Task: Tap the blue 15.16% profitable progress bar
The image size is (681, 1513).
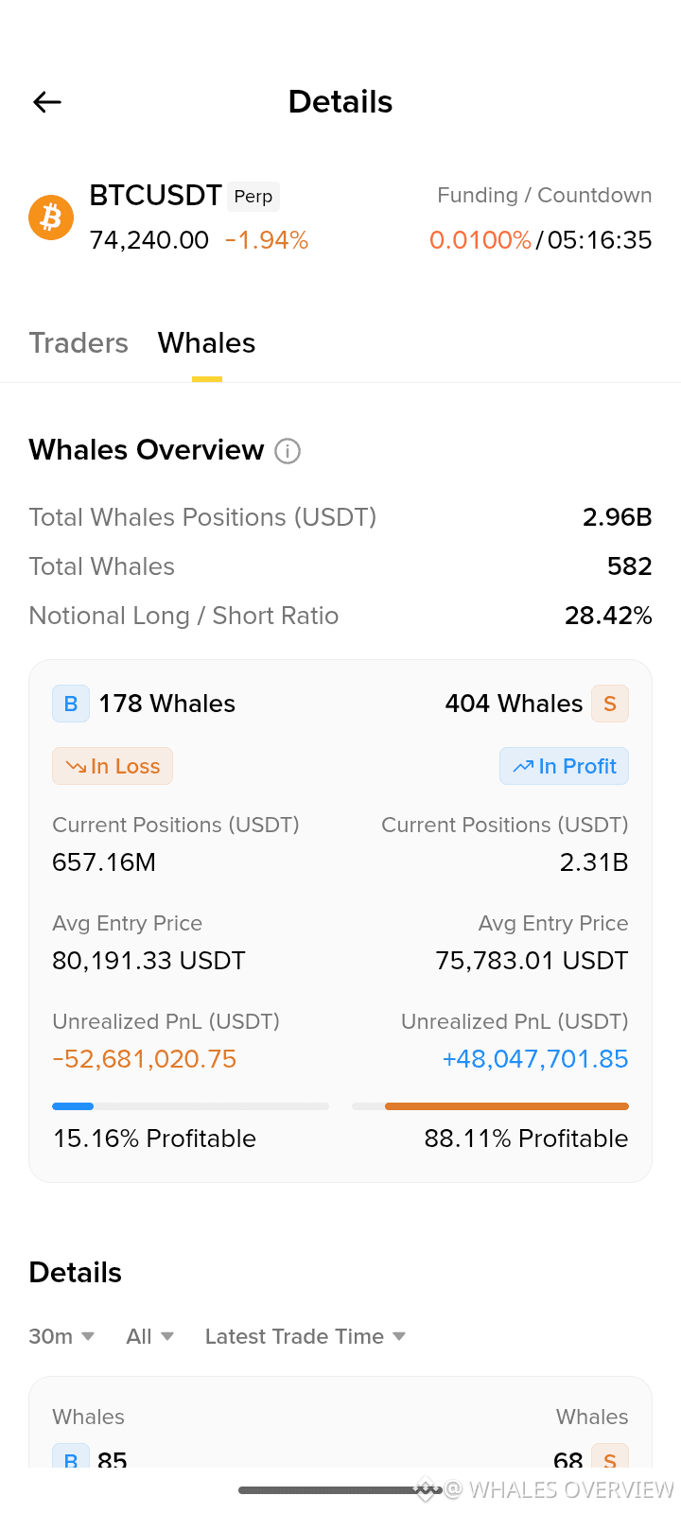Action: 190,1106
